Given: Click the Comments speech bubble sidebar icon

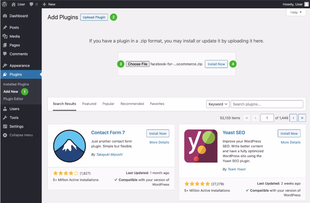Looking at the screenshot, I should click(5, 54).
